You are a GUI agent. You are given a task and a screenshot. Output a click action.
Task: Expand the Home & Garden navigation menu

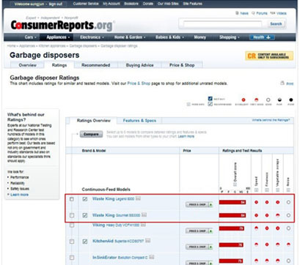pyautogui.click(x=130, y=37)
